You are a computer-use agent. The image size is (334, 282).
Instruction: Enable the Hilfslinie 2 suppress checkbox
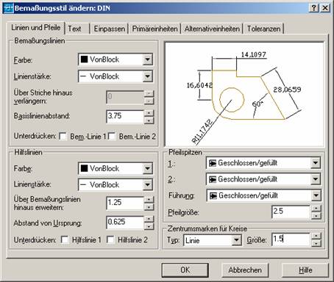coord(110,239)
